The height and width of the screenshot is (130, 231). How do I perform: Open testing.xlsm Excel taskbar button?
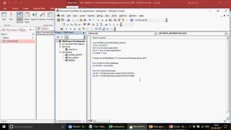pos(117,127)
